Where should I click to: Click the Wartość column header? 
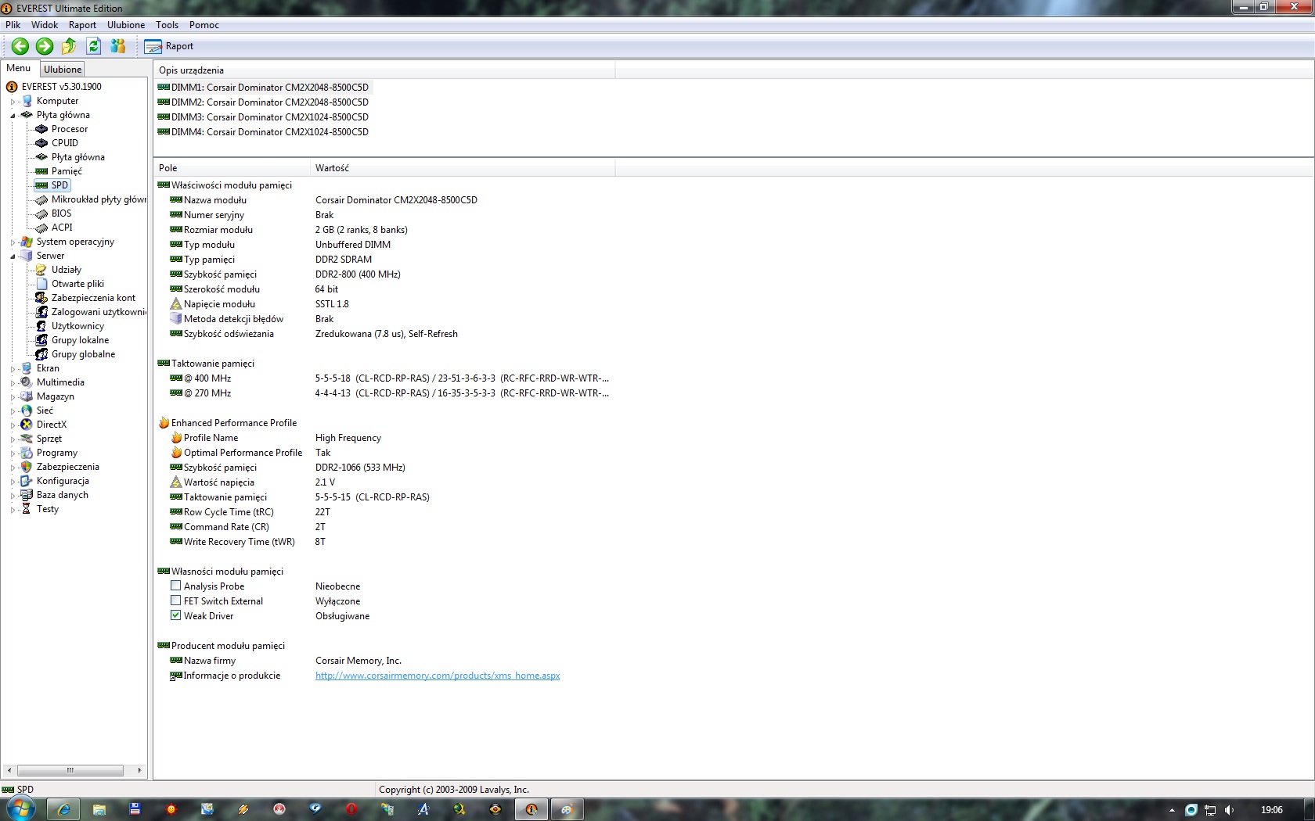[463, 168]
